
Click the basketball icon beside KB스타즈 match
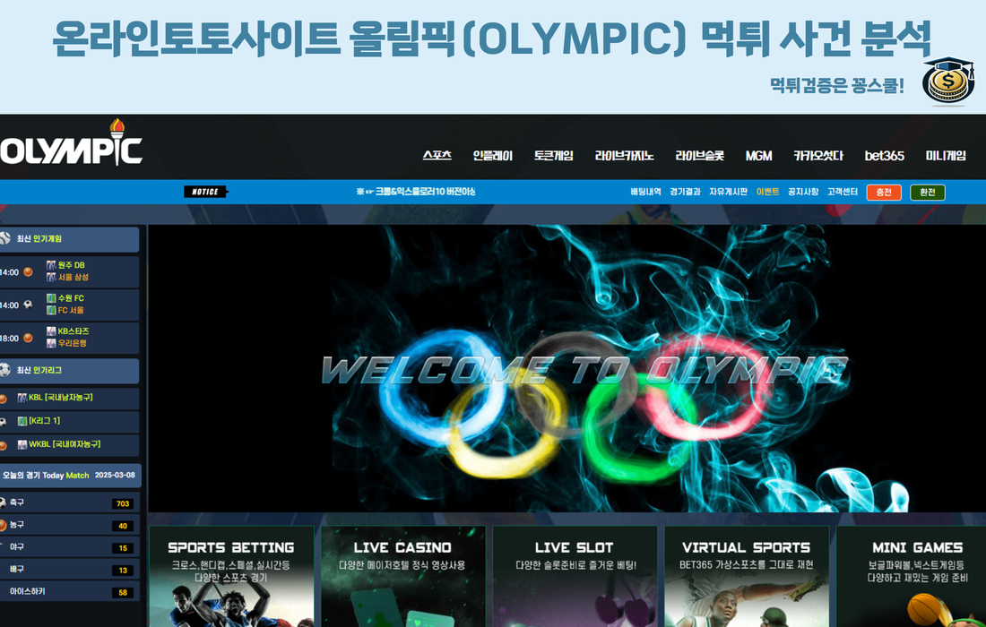pyautogui.click(x=28, y=338)
